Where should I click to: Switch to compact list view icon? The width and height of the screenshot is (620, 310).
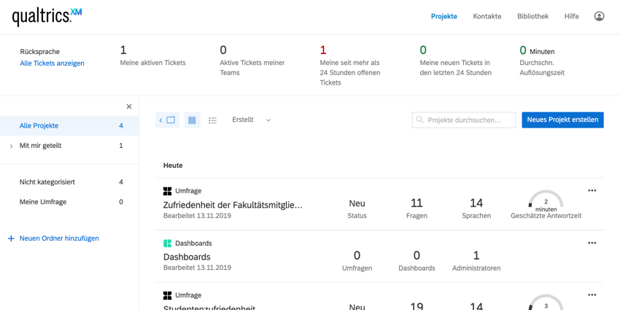(x=213, y=120)
